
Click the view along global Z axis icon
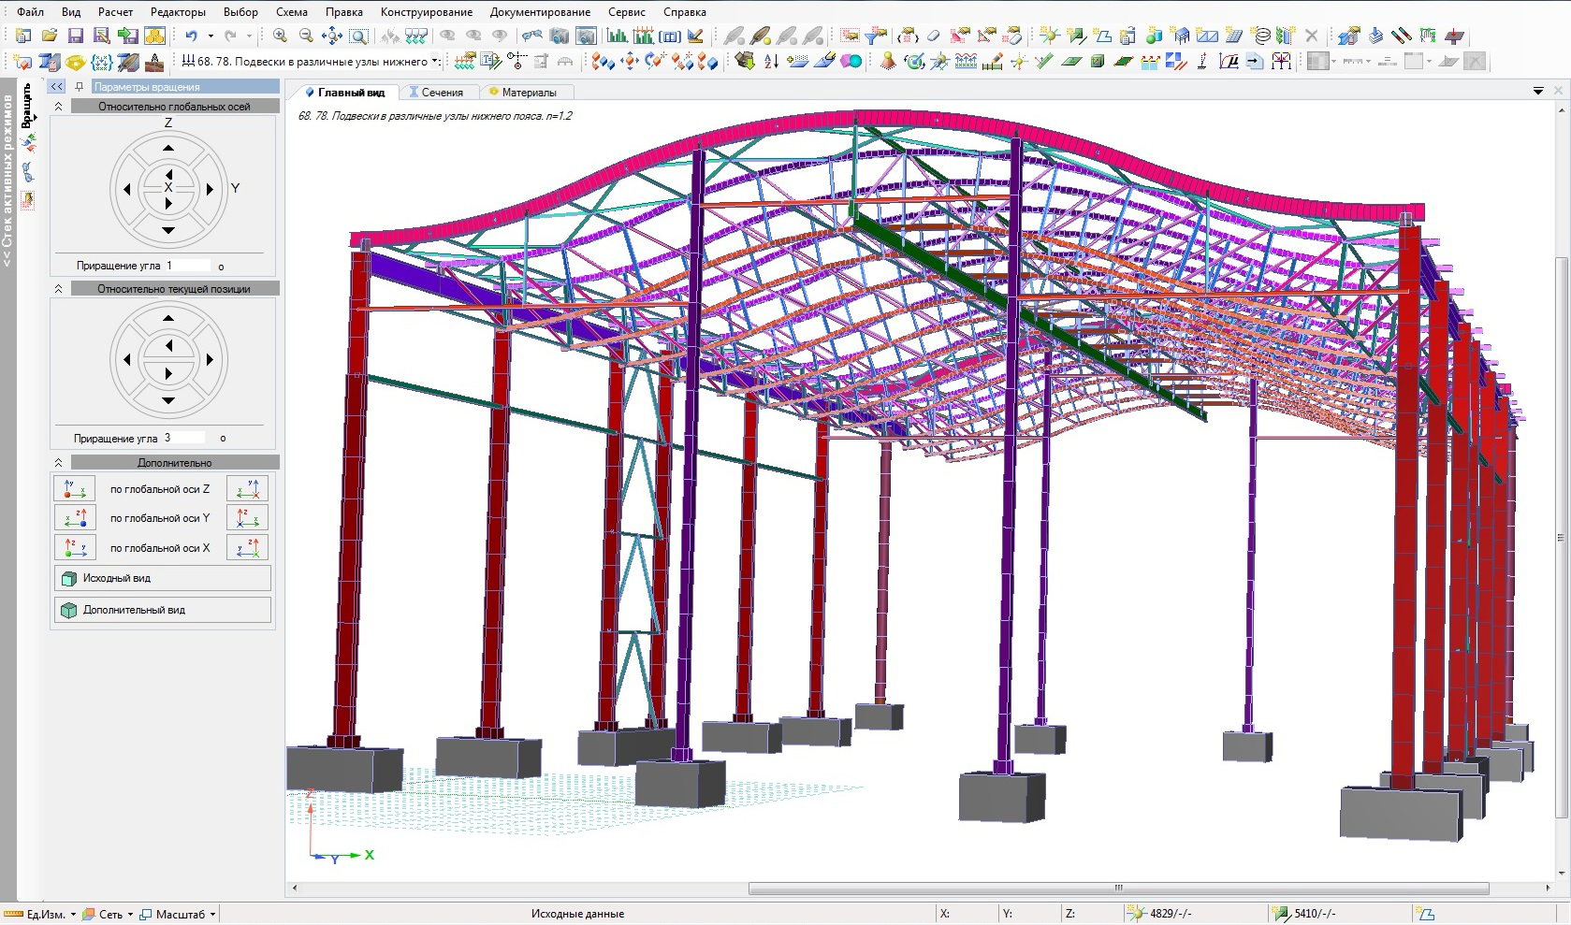click(x=74, y=488)
